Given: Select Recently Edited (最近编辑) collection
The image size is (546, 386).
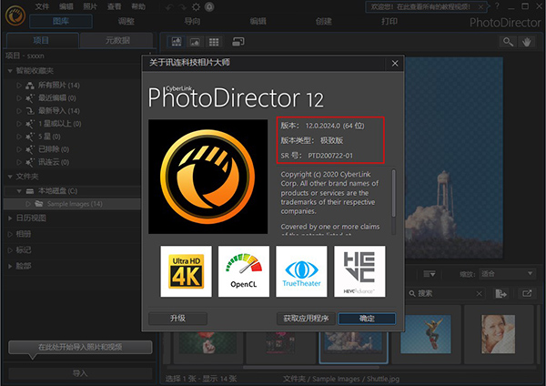Looking at the screenshot, I should (57, 98).
